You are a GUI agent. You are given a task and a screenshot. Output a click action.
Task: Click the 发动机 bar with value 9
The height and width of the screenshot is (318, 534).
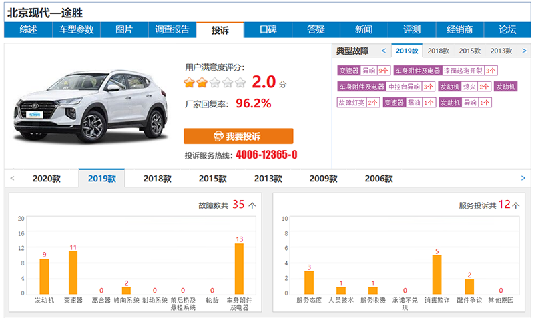point(44,277)
